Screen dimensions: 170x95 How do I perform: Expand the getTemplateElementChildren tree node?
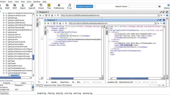point(4,70)
